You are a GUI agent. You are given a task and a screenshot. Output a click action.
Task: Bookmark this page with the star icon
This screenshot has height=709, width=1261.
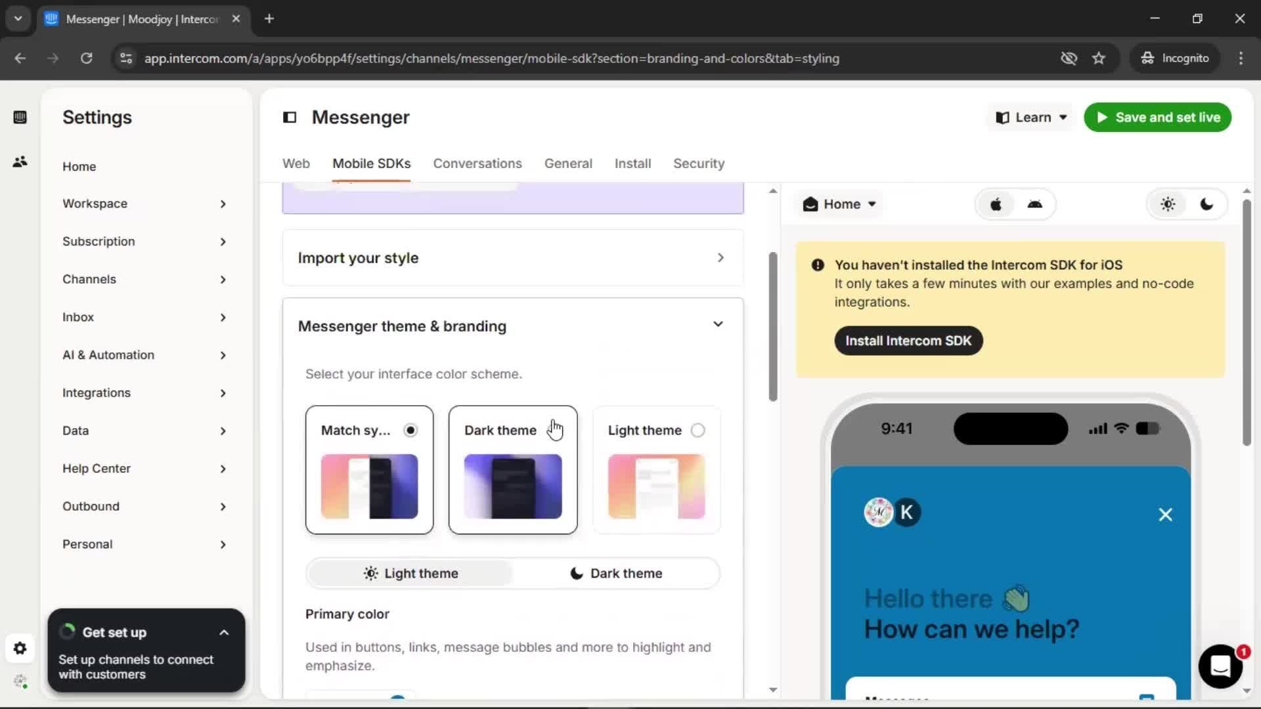tap(1099, 58)
